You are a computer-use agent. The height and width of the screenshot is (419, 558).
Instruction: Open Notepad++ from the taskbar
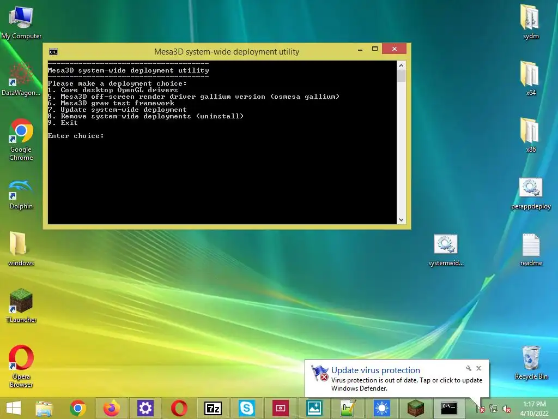[x=348, y=408]
